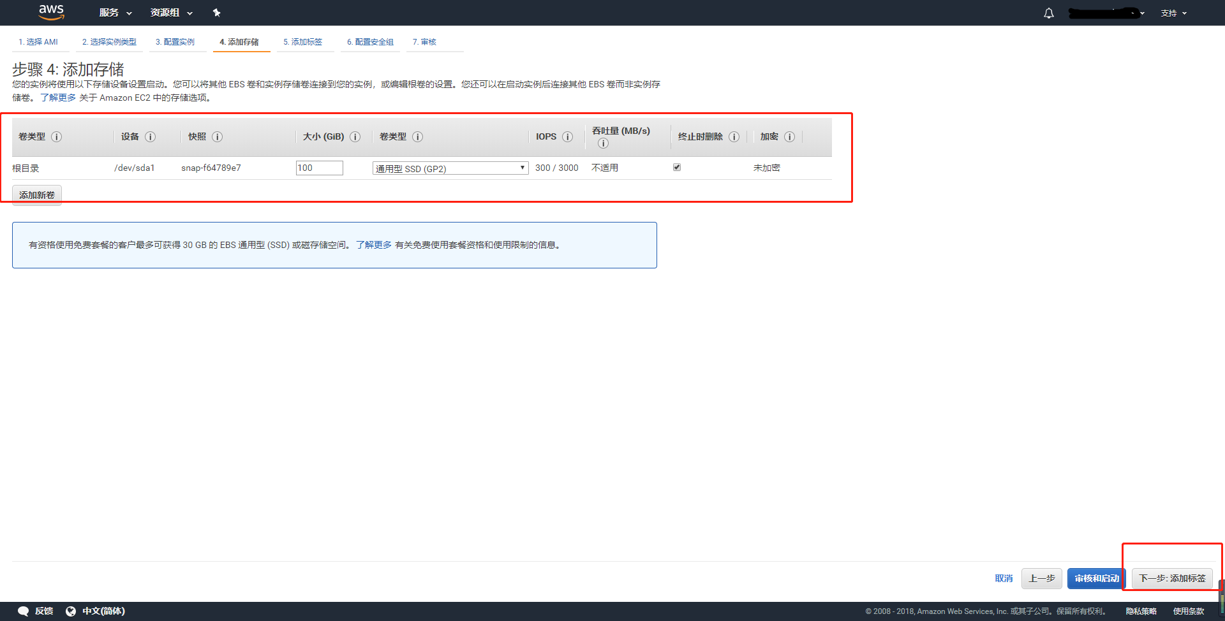Click the 反馈 speech bubble icon
The height and width of the screenshot is (621, 1225).
point(24,611)
